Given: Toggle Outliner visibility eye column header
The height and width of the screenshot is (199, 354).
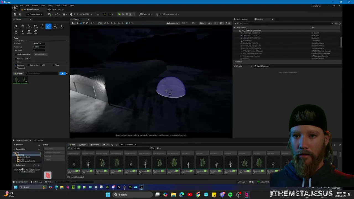Looking at the screenshot, I should 235,28.
